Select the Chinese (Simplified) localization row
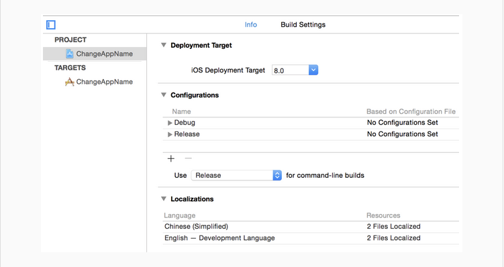Image resolution: width=504 pixels, height=267 pixels. (311, 227)
